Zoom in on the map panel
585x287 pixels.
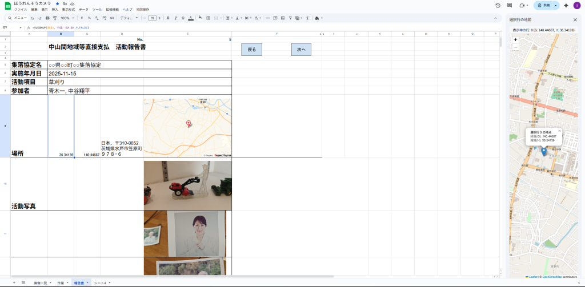(x=515, y=40)
